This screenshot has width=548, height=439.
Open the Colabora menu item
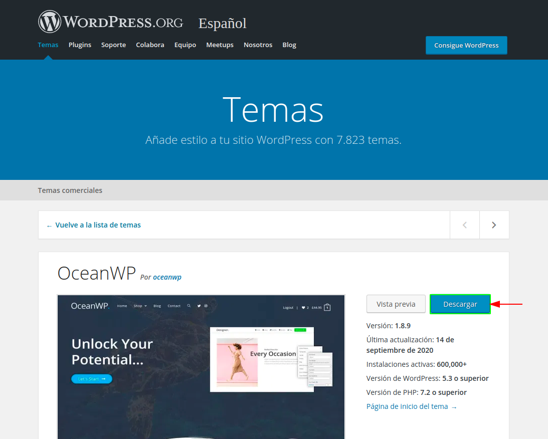[150, 45]
